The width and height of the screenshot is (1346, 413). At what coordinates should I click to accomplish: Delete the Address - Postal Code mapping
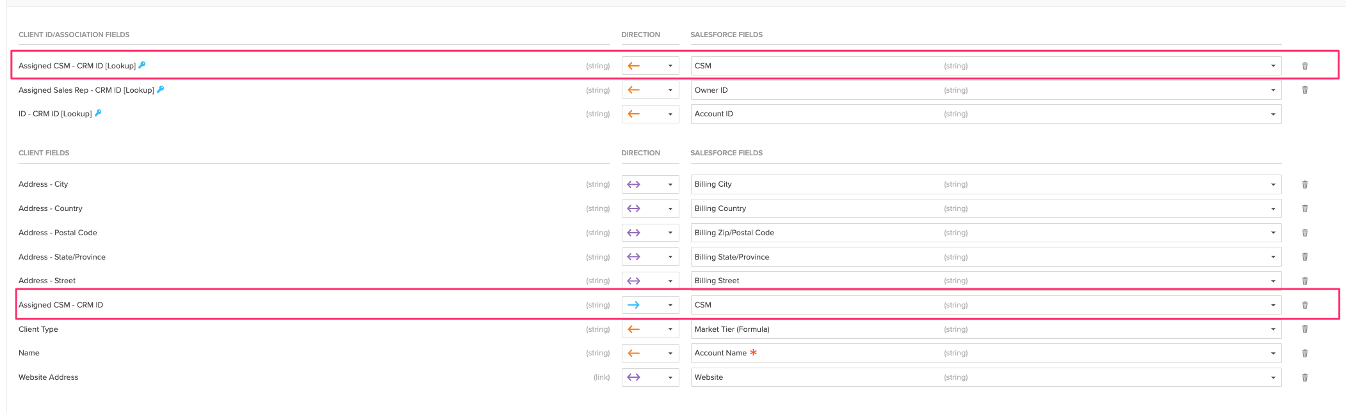[x=1304, y=233]
